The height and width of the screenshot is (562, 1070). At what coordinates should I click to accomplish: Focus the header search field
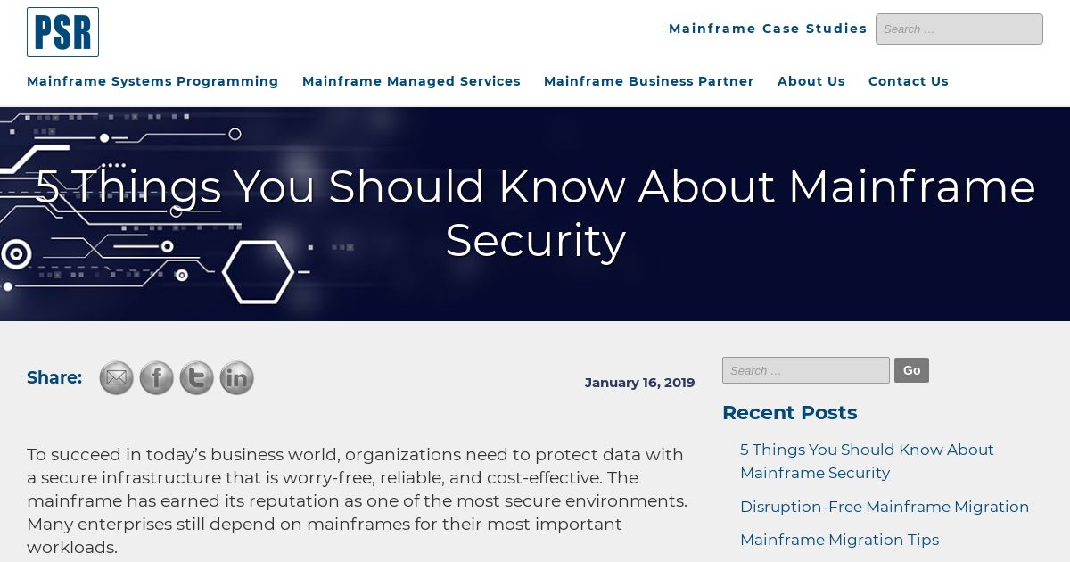click(x=959, y=29)
